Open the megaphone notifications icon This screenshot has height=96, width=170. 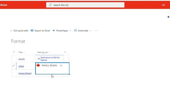[x=163, y=5]
